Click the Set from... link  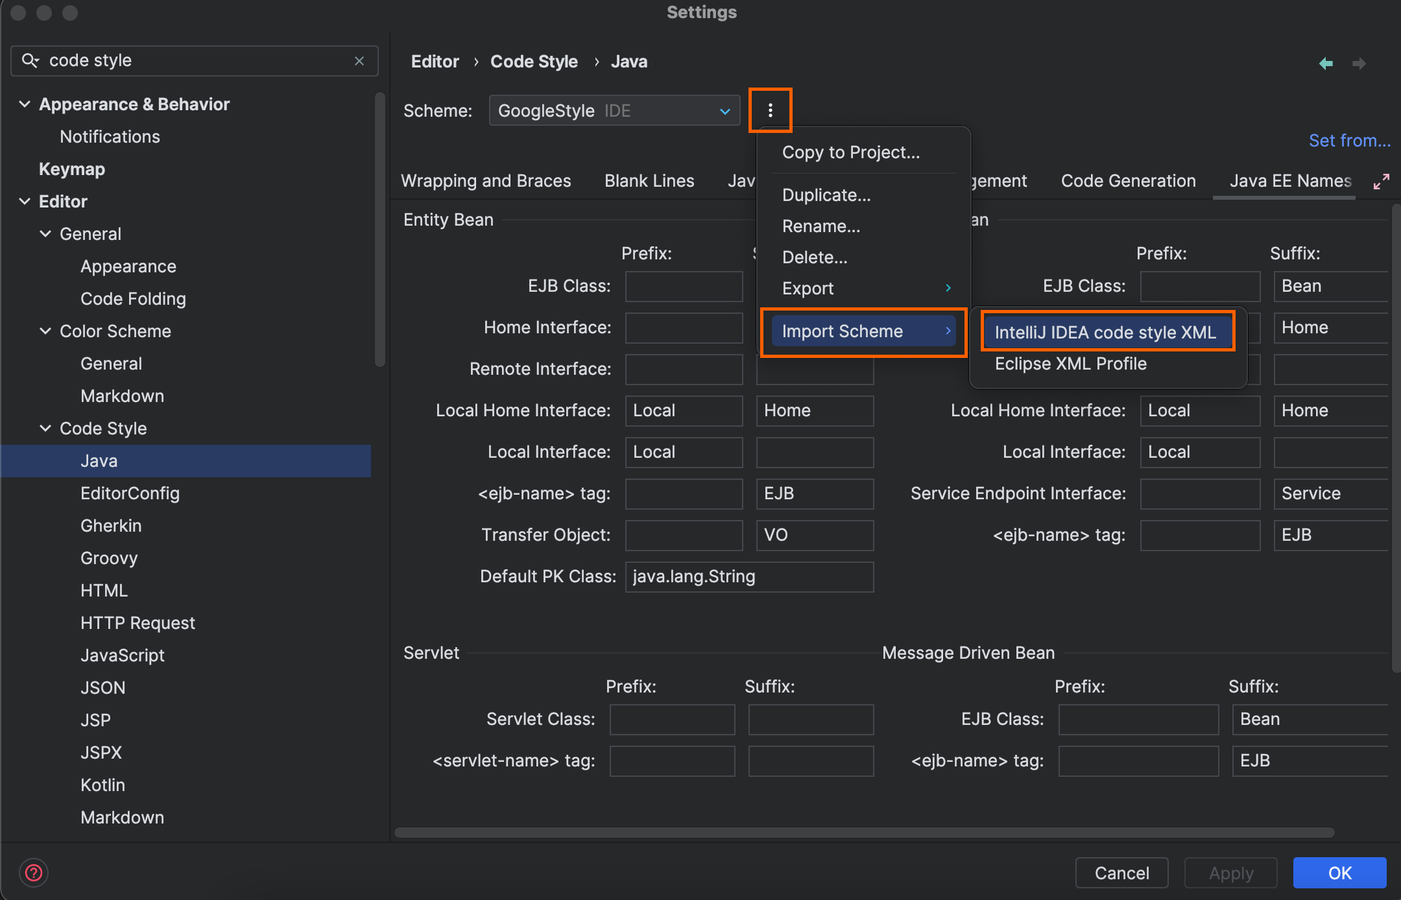pyautogui.click(x=1349, y=141)
